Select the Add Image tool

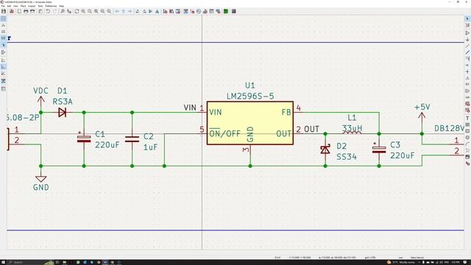(x=467, y=157)
